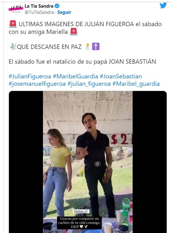Screen dimensions: 171x233
Task: Open the #julian_figueroa hashtag
Action: pos(89,84)
